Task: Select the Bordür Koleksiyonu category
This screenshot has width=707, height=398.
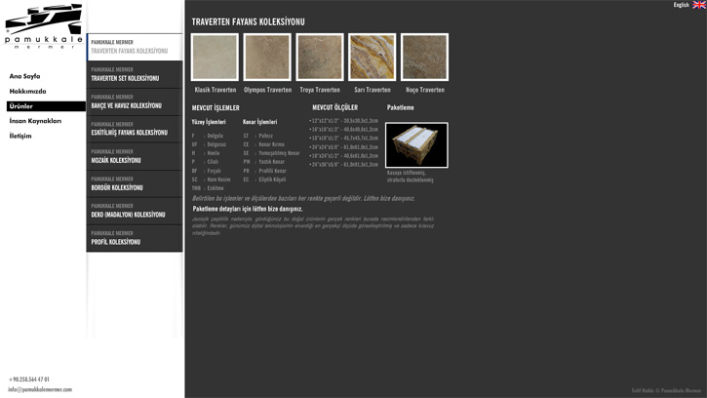Action: click(x=134, y=183)
